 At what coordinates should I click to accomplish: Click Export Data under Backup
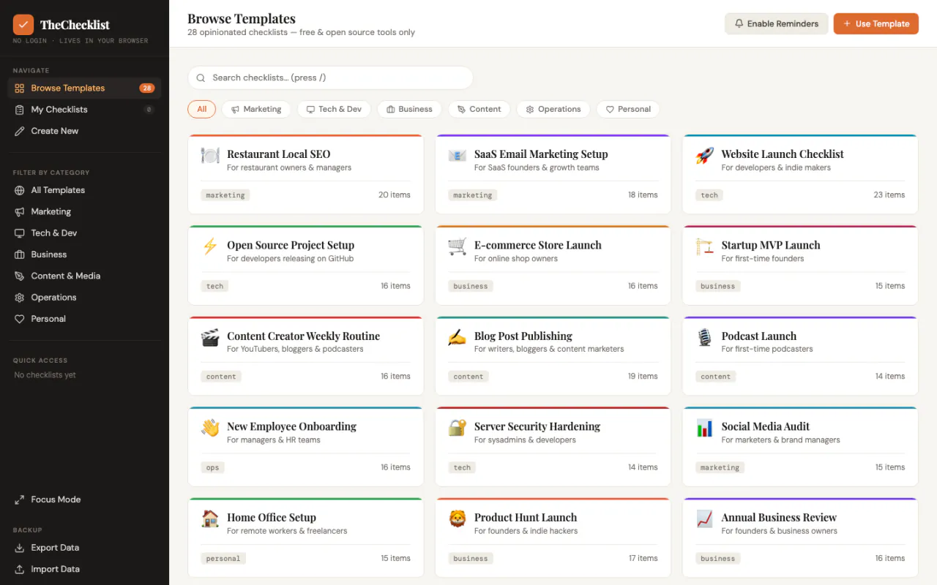pos(84,548)
